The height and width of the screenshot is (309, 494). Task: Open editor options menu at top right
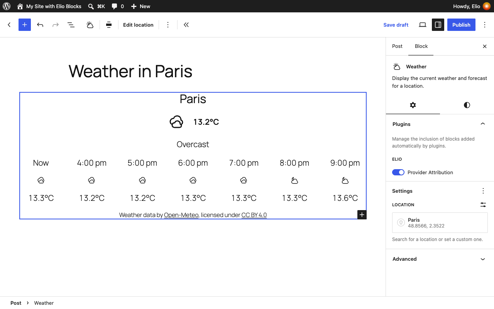485,25
